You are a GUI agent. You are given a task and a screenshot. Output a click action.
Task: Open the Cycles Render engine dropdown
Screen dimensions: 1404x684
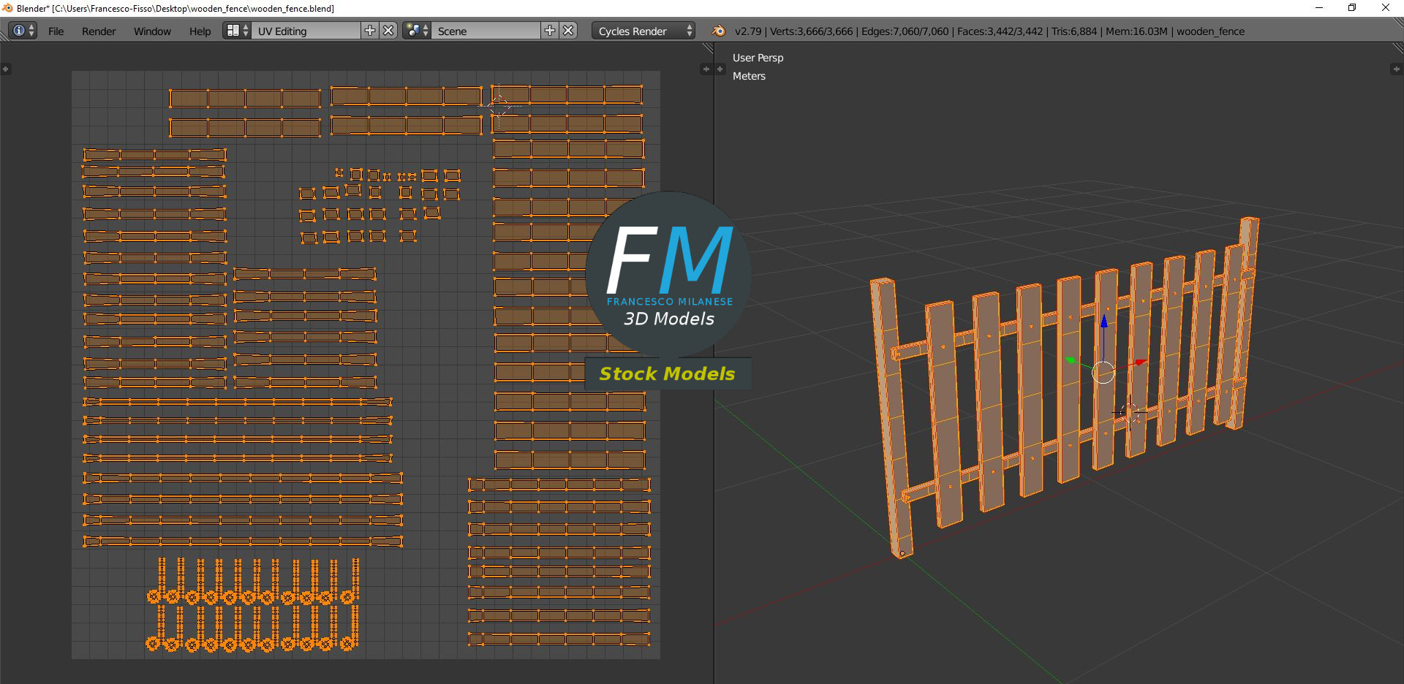click(643, 31)
